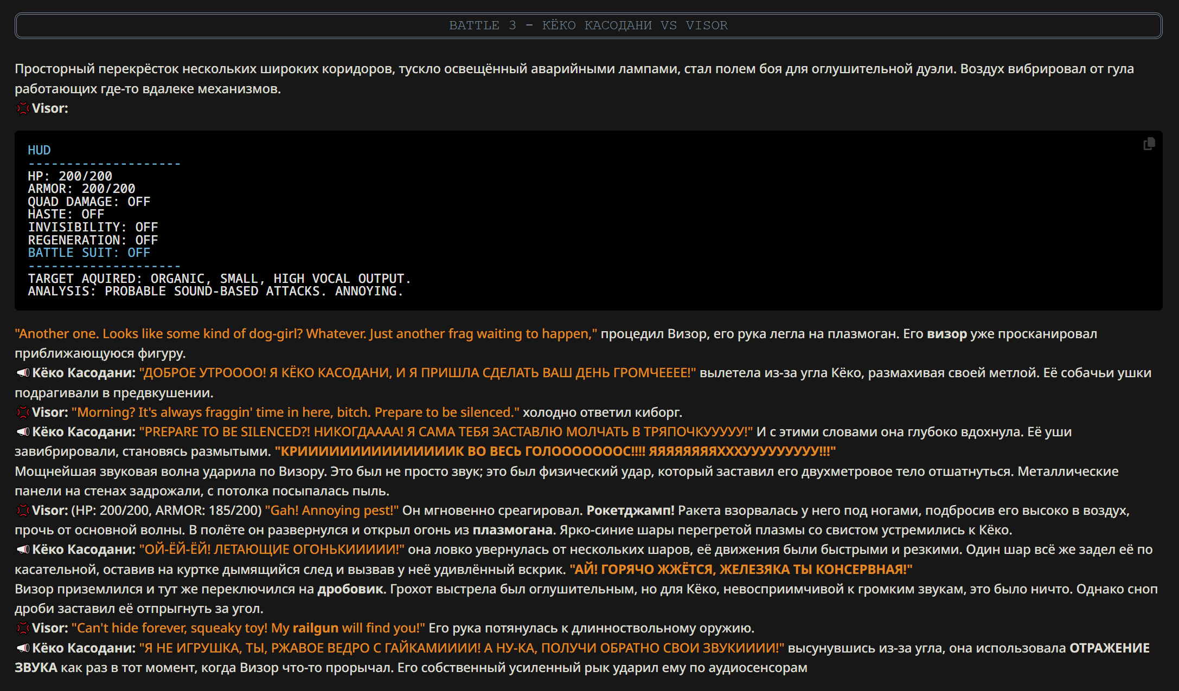Screen dimensions: 1179x691
Task: Click the megaphone icon beside "Я НЕ ИГРУШКА"
Action: coord(23,648)
